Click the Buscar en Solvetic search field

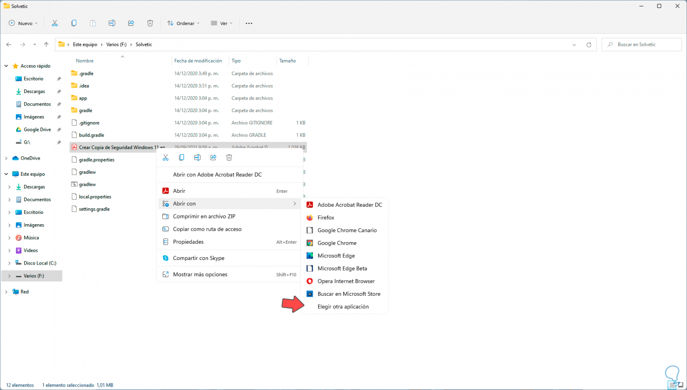(642, 45)
